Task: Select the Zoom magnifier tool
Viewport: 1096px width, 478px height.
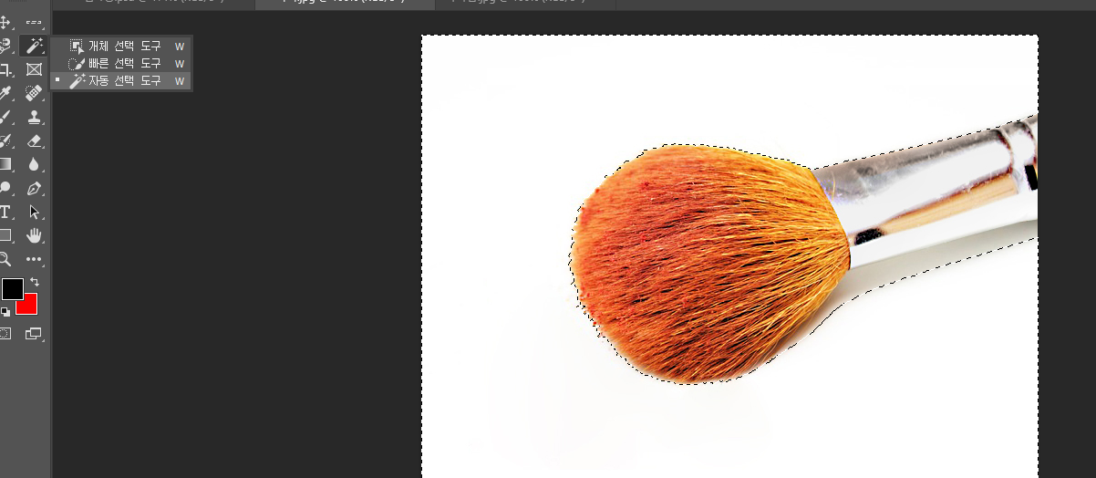Action: [5, 259]
